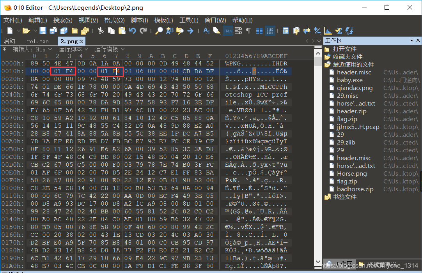Open the 运行模板 dropdown

(109, 49)
